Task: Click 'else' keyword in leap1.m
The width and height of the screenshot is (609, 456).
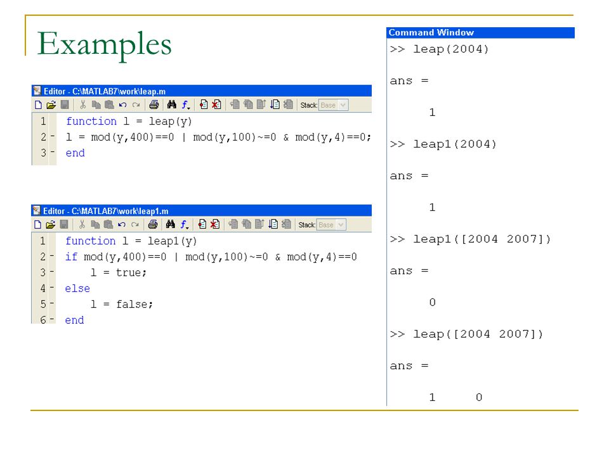Action: click(x=77, y=289)
